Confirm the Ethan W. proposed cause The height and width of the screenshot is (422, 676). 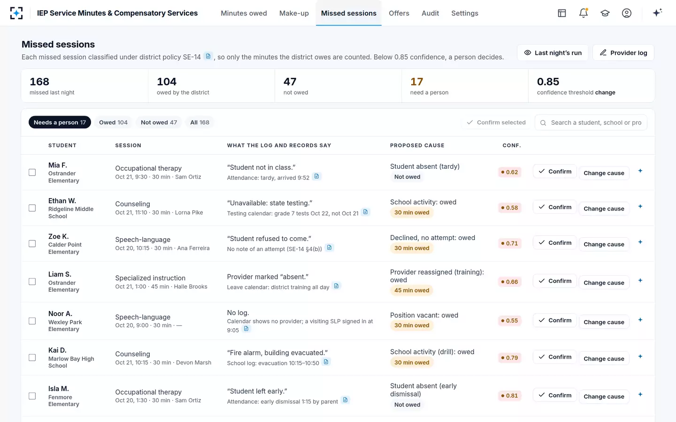(x=554, y=207)
